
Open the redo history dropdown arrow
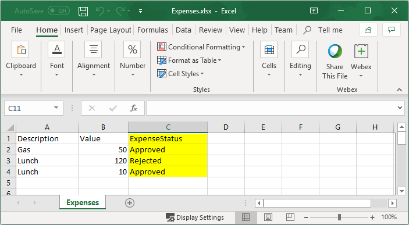coord(129,11)
